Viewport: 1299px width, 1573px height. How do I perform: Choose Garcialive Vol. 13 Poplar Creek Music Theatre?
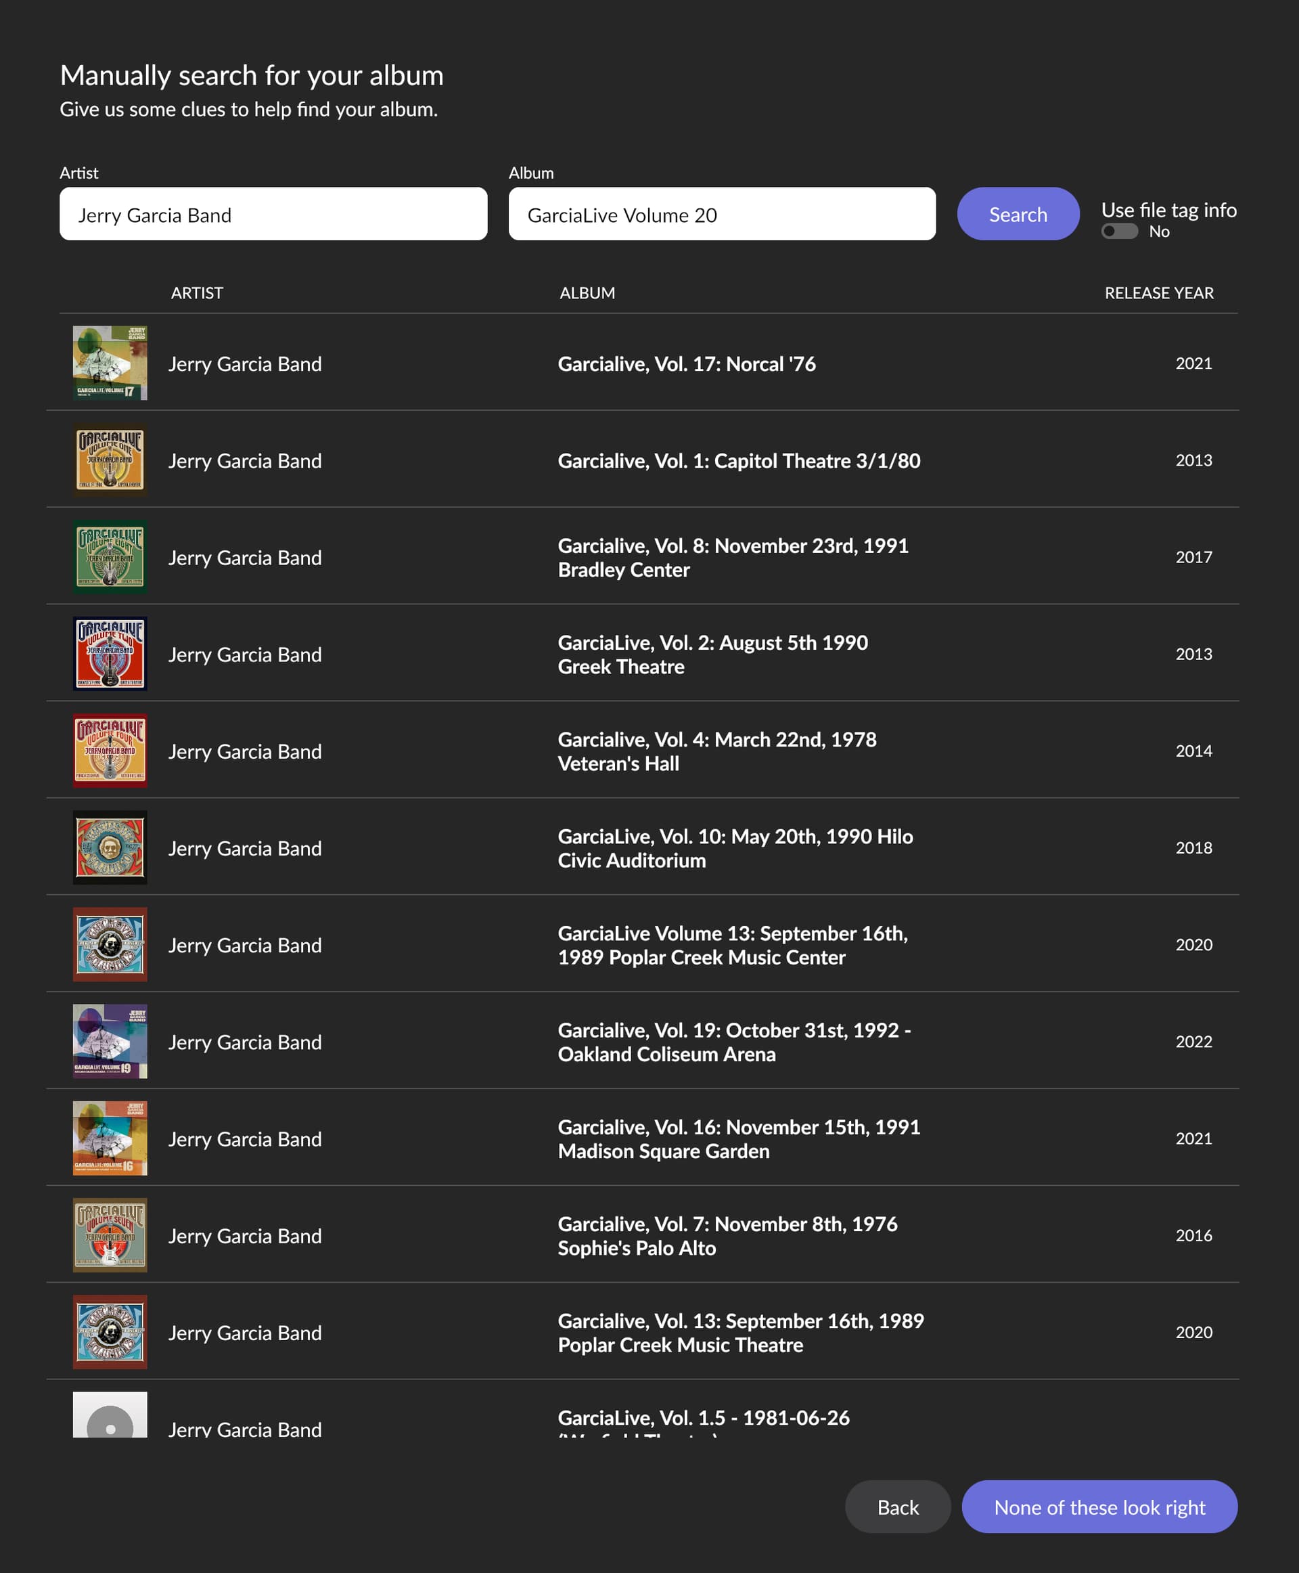[740, 1333]
